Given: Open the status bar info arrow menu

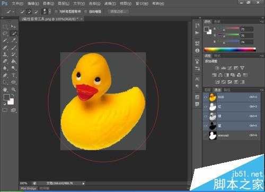Looking at the screenshot, I should [x=83, y=184].
